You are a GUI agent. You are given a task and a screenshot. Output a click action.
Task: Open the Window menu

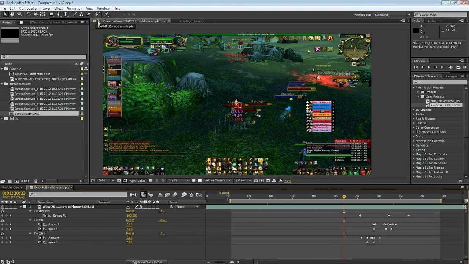pos(103,8)
